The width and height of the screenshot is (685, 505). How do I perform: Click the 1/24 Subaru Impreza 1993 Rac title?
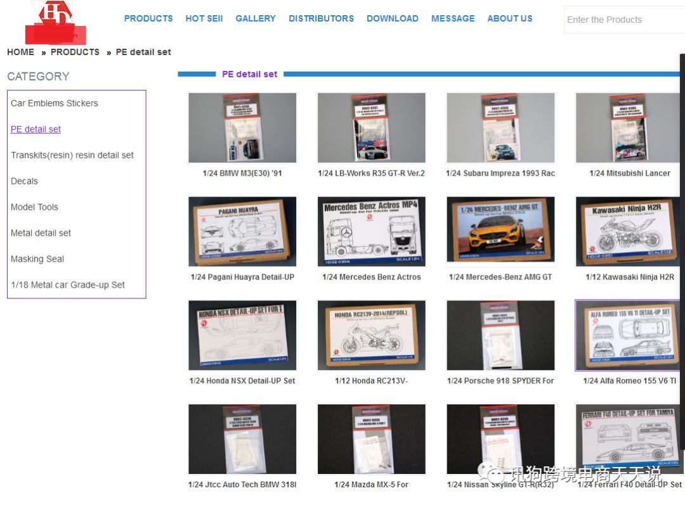tap(500, 173)
